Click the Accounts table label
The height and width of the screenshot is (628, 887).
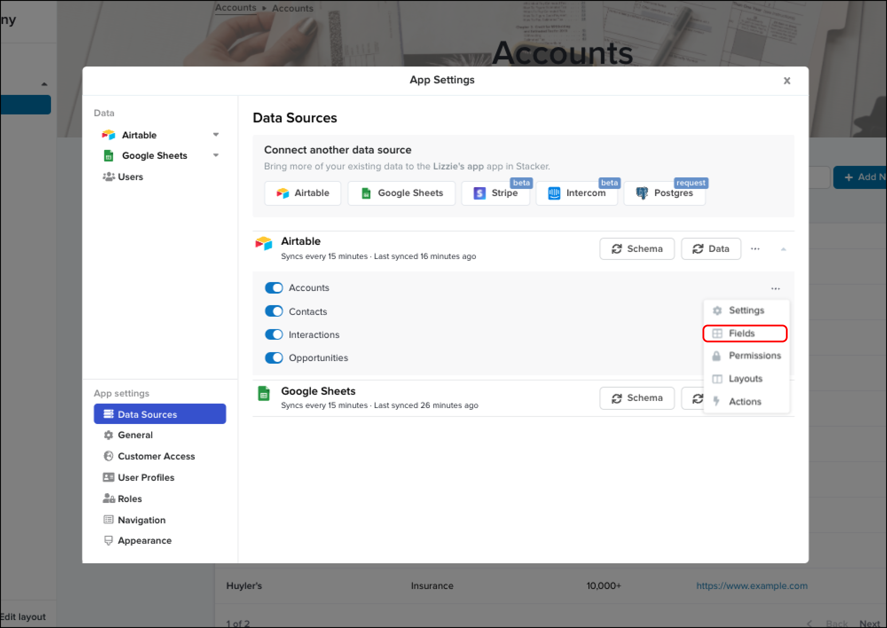click(x=309, y=288)
